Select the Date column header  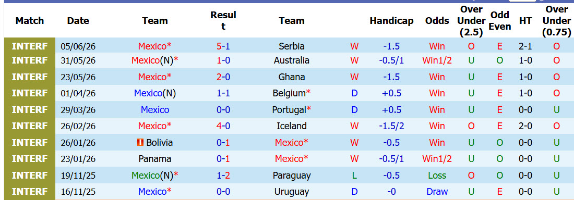coord(78,21)
